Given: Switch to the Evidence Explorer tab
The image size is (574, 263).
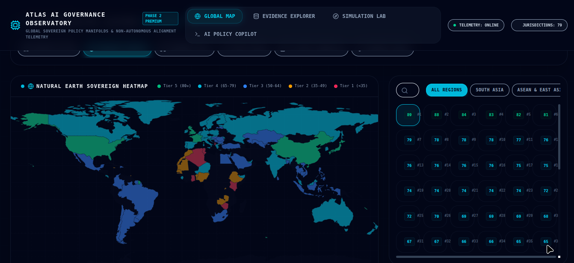Looking at the screenshot, I should click(284, 16).
